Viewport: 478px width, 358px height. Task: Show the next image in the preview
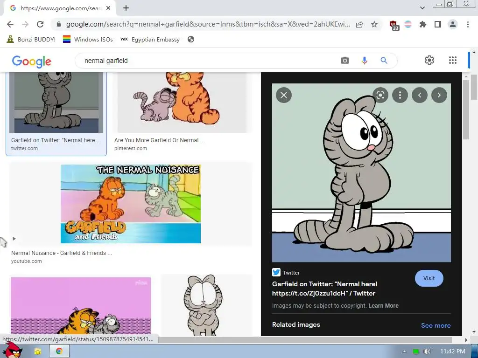[439, 95]
